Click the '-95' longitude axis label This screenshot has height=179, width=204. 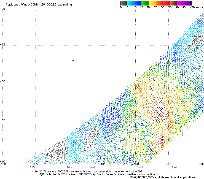pyautogui.click(x=169, y=164)
